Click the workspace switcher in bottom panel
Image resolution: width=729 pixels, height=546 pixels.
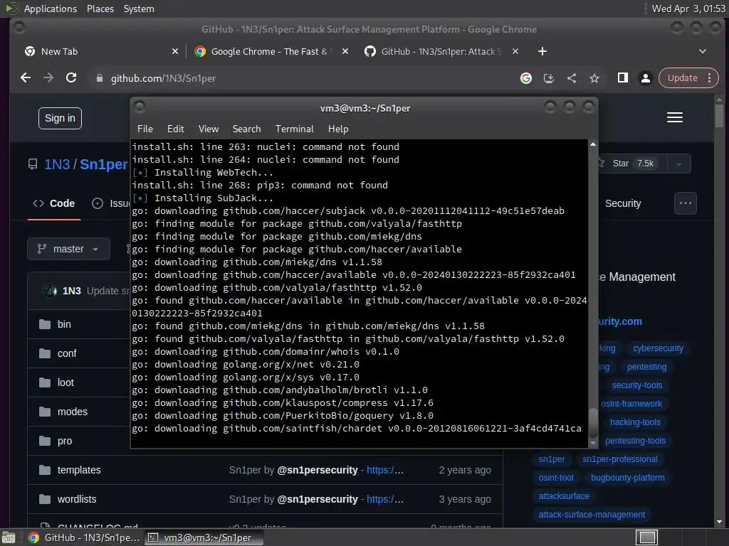(646, 537)
